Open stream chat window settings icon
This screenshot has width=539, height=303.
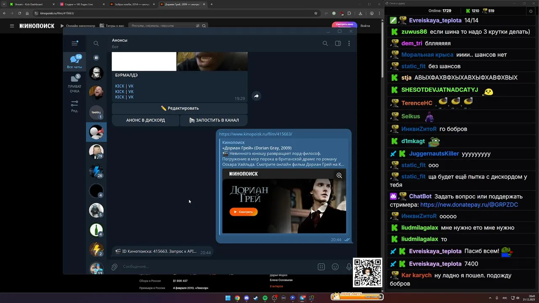point(530,11)
